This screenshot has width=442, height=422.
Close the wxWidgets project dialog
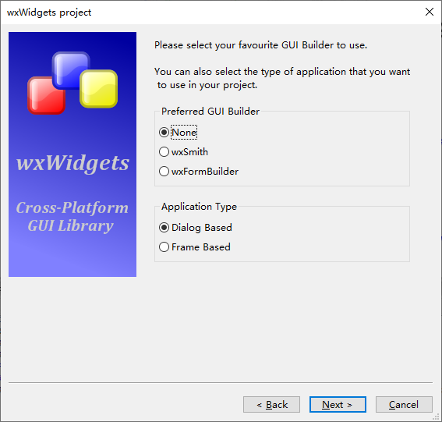430,12
